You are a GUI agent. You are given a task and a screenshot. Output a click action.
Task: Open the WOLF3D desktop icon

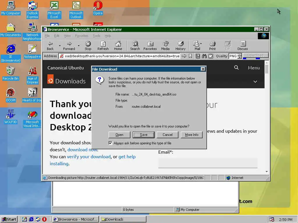pyautogui.click(x=11, y=117)
